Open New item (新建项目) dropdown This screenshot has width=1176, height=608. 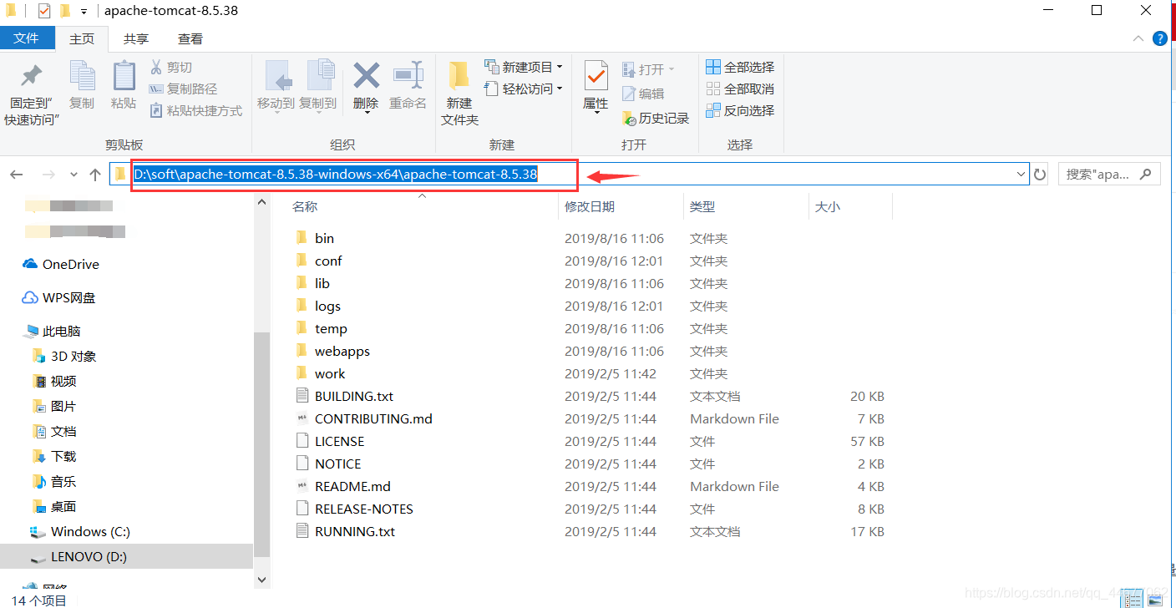pos(524,67)
